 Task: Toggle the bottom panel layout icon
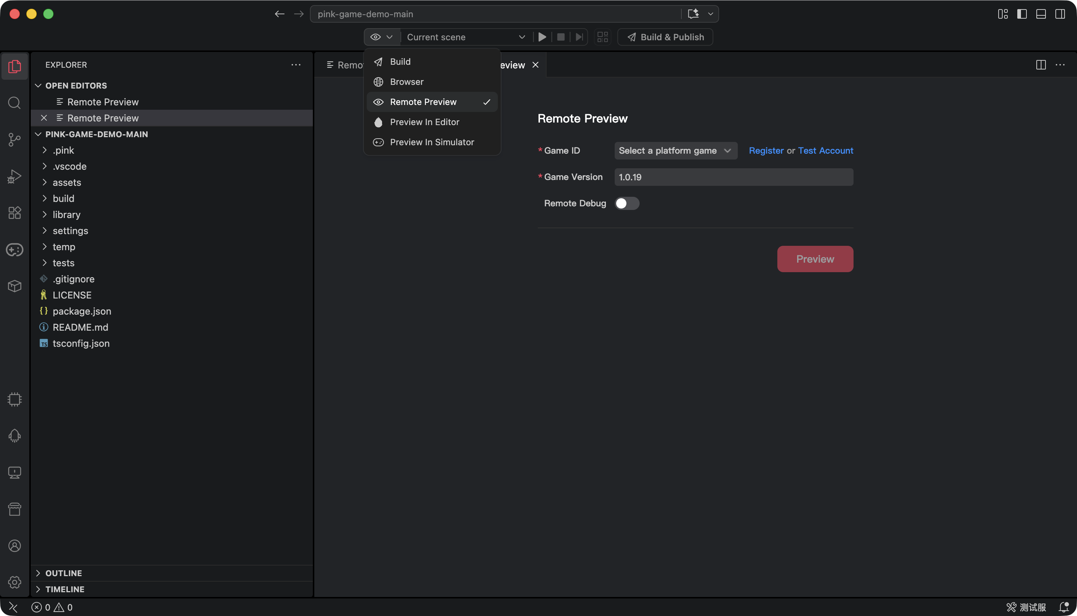tap(1041, 14)
